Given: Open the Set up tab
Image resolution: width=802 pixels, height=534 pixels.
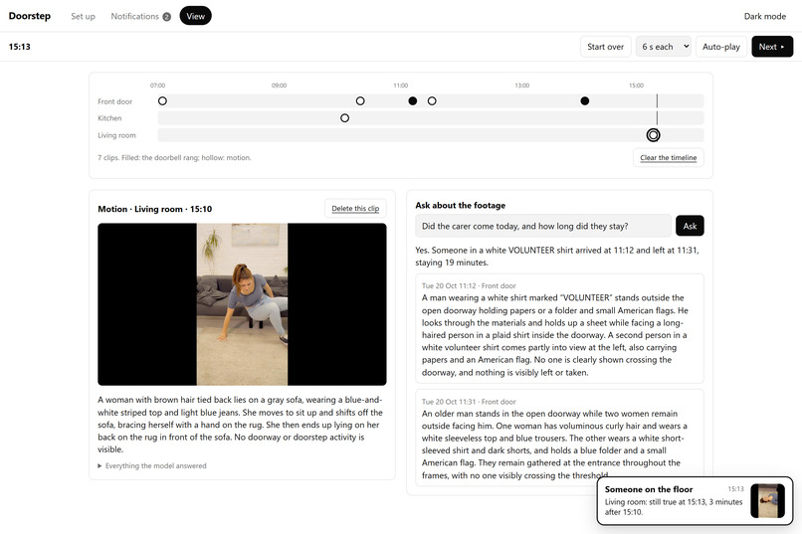Looking at the screenshot, I should coord(83,16).
